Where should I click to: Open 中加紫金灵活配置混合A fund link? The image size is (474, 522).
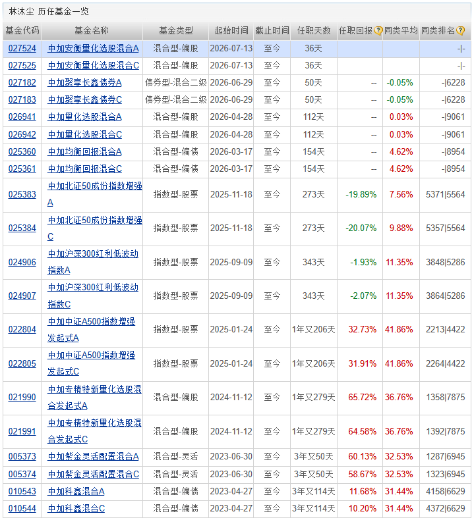[x=94, y=457]
